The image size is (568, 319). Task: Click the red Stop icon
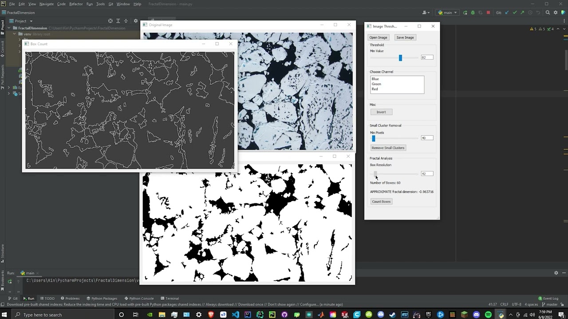[488, 12]
